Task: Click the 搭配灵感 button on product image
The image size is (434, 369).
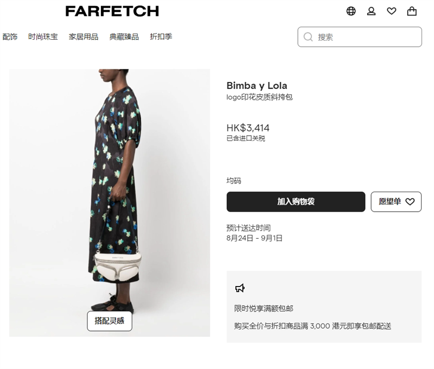Action: [110, 321]
